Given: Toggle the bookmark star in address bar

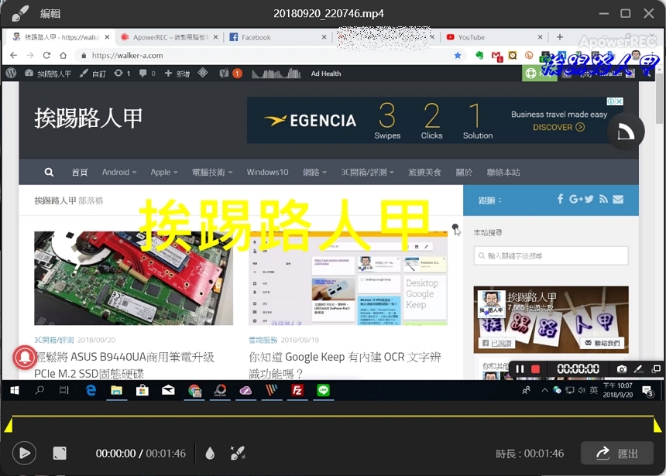Looking at the screenshot, I should tap(458, 56).
